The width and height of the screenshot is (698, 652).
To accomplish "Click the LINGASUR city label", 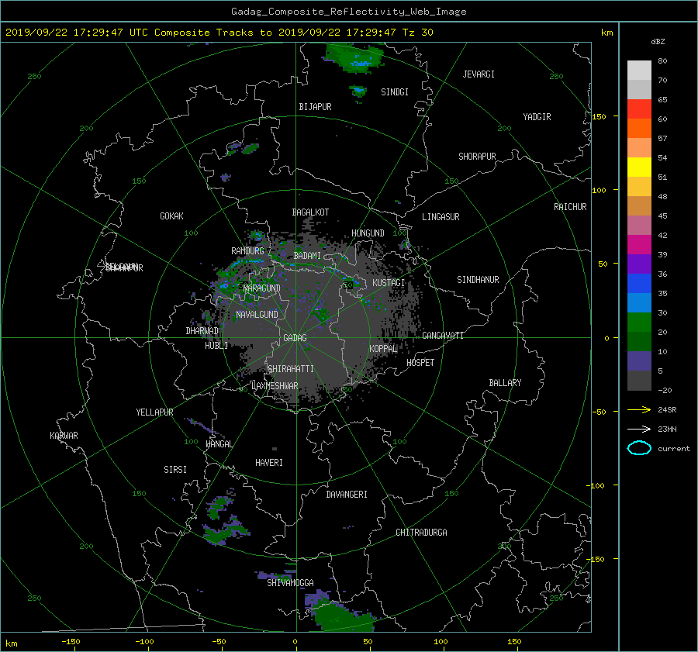I will click(x=441, y=217).
